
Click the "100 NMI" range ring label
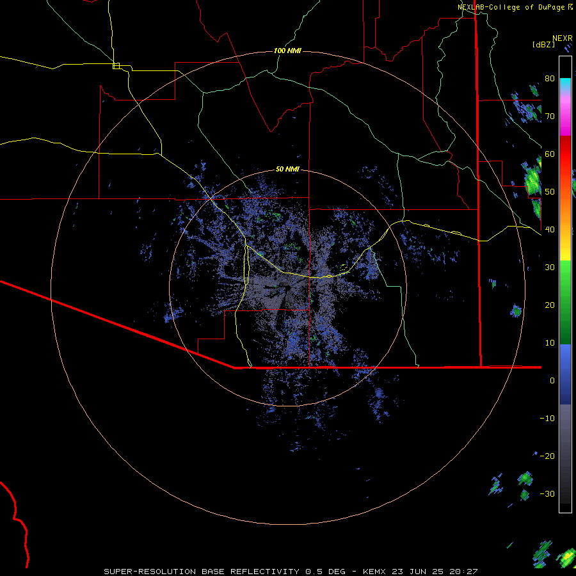[287, 51]
